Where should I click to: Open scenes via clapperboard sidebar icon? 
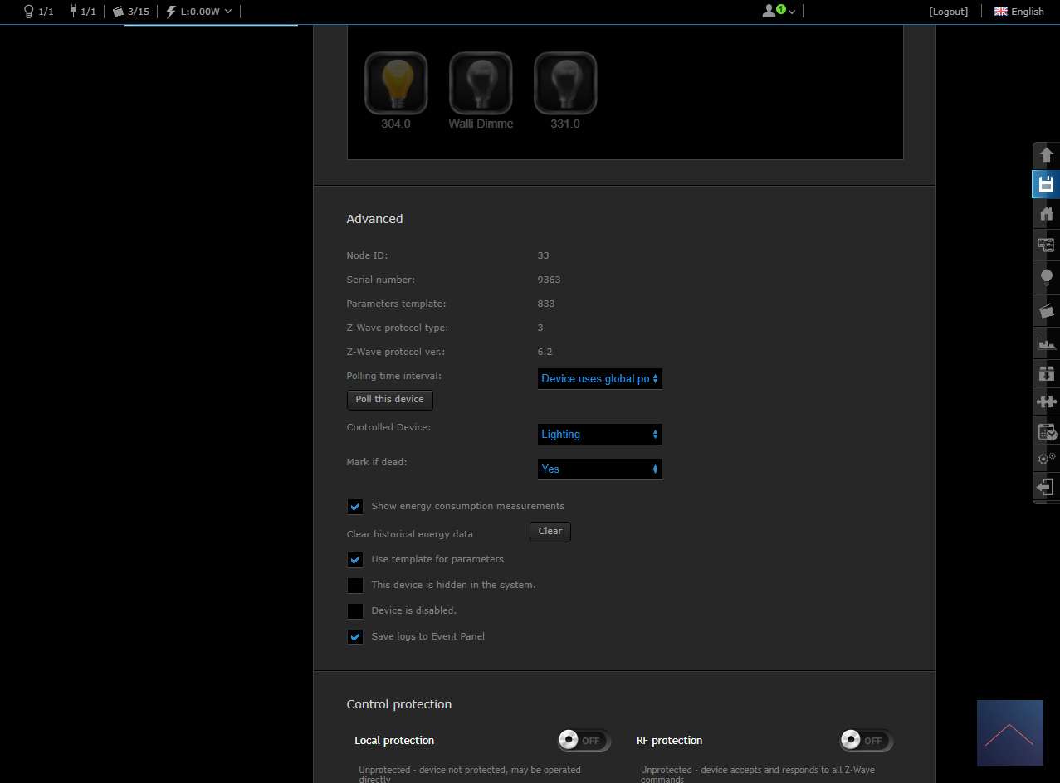click(x=1046, y=311)
